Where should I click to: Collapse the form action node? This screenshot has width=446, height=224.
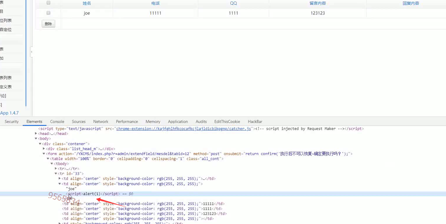pyautogui.click(x=44, y=154)
